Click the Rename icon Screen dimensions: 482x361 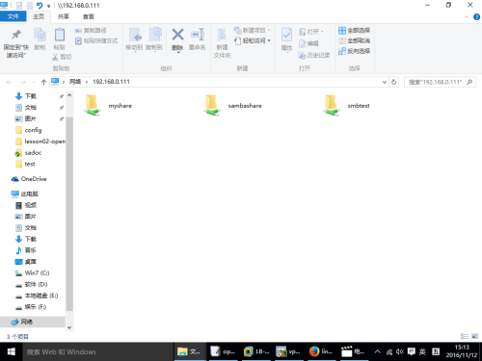198,35
